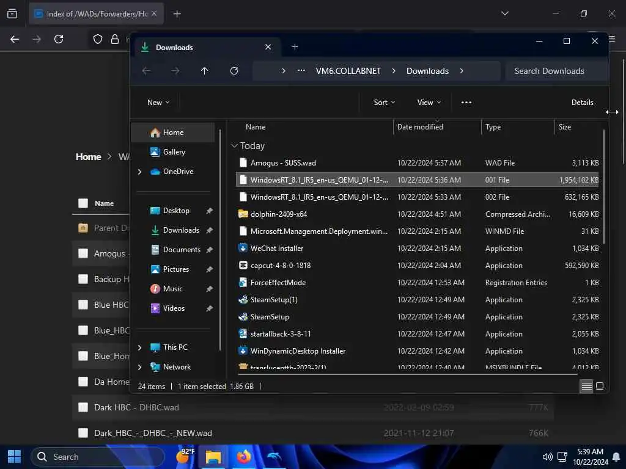Click the Home breadcrumb link in Firefox

88,157
